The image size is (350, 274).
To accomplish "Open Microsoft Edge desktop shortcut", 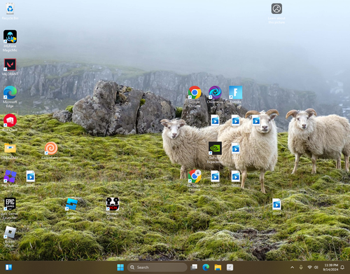I will tap(10, 93).
